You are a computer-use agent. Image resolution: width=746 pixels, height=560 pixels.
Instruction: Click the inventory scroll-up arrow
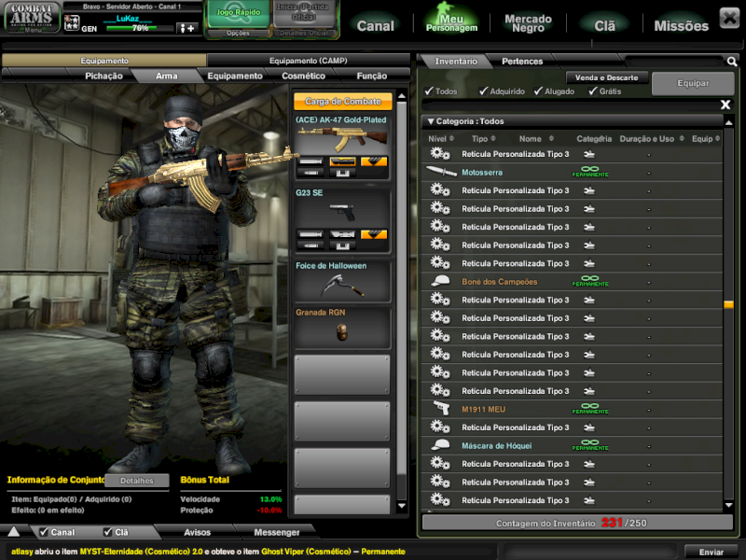click(x=728, y=123)
